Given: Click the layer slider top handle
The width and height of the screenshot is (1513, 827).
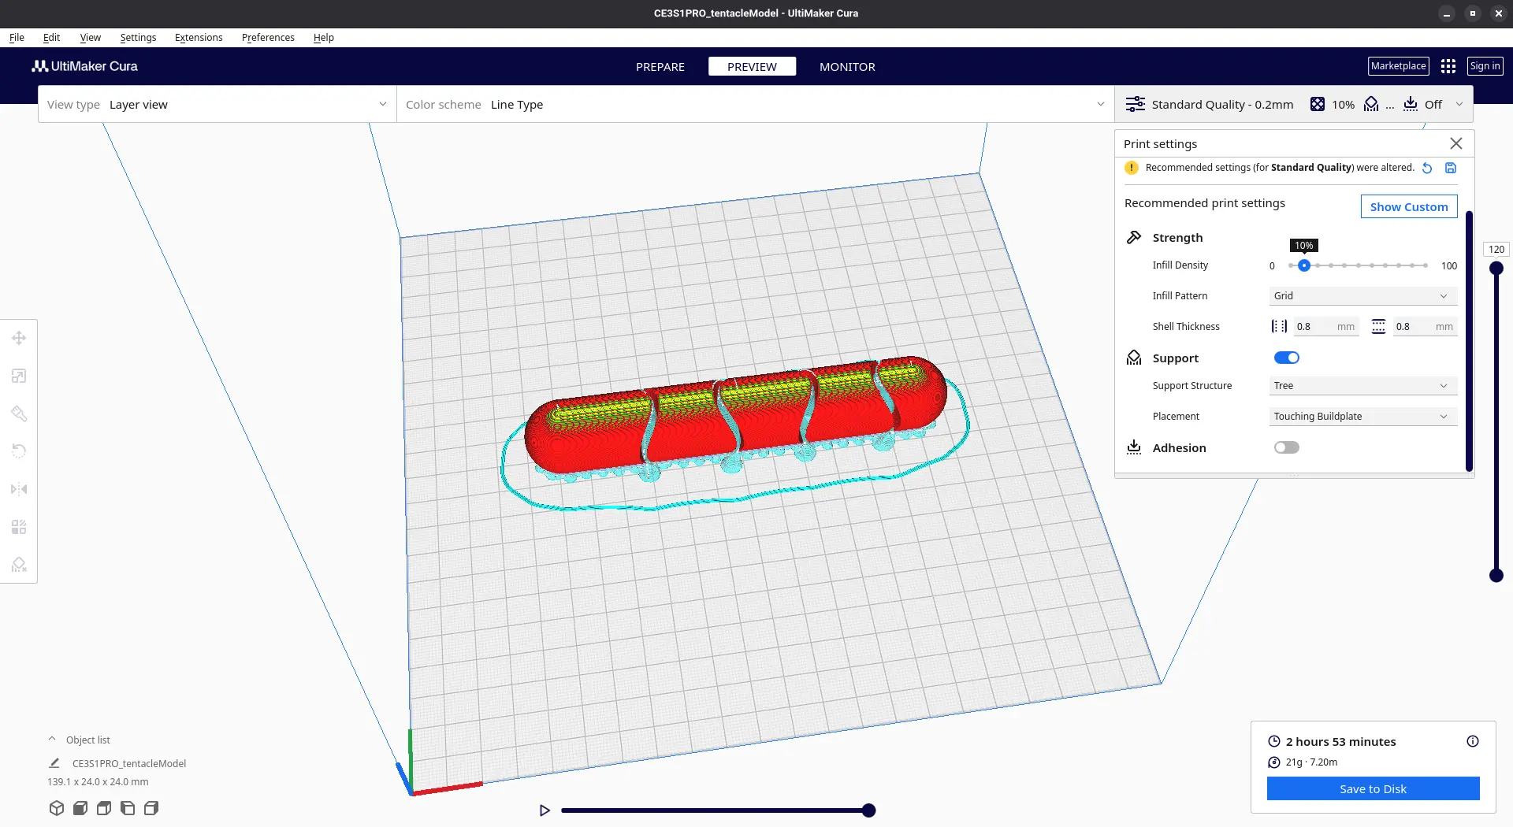Looking at the screenshot, I should pos(1496,268).
